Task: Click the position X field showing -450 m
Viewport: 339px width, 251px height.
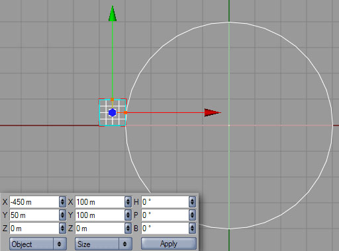Action: point(34,202)
